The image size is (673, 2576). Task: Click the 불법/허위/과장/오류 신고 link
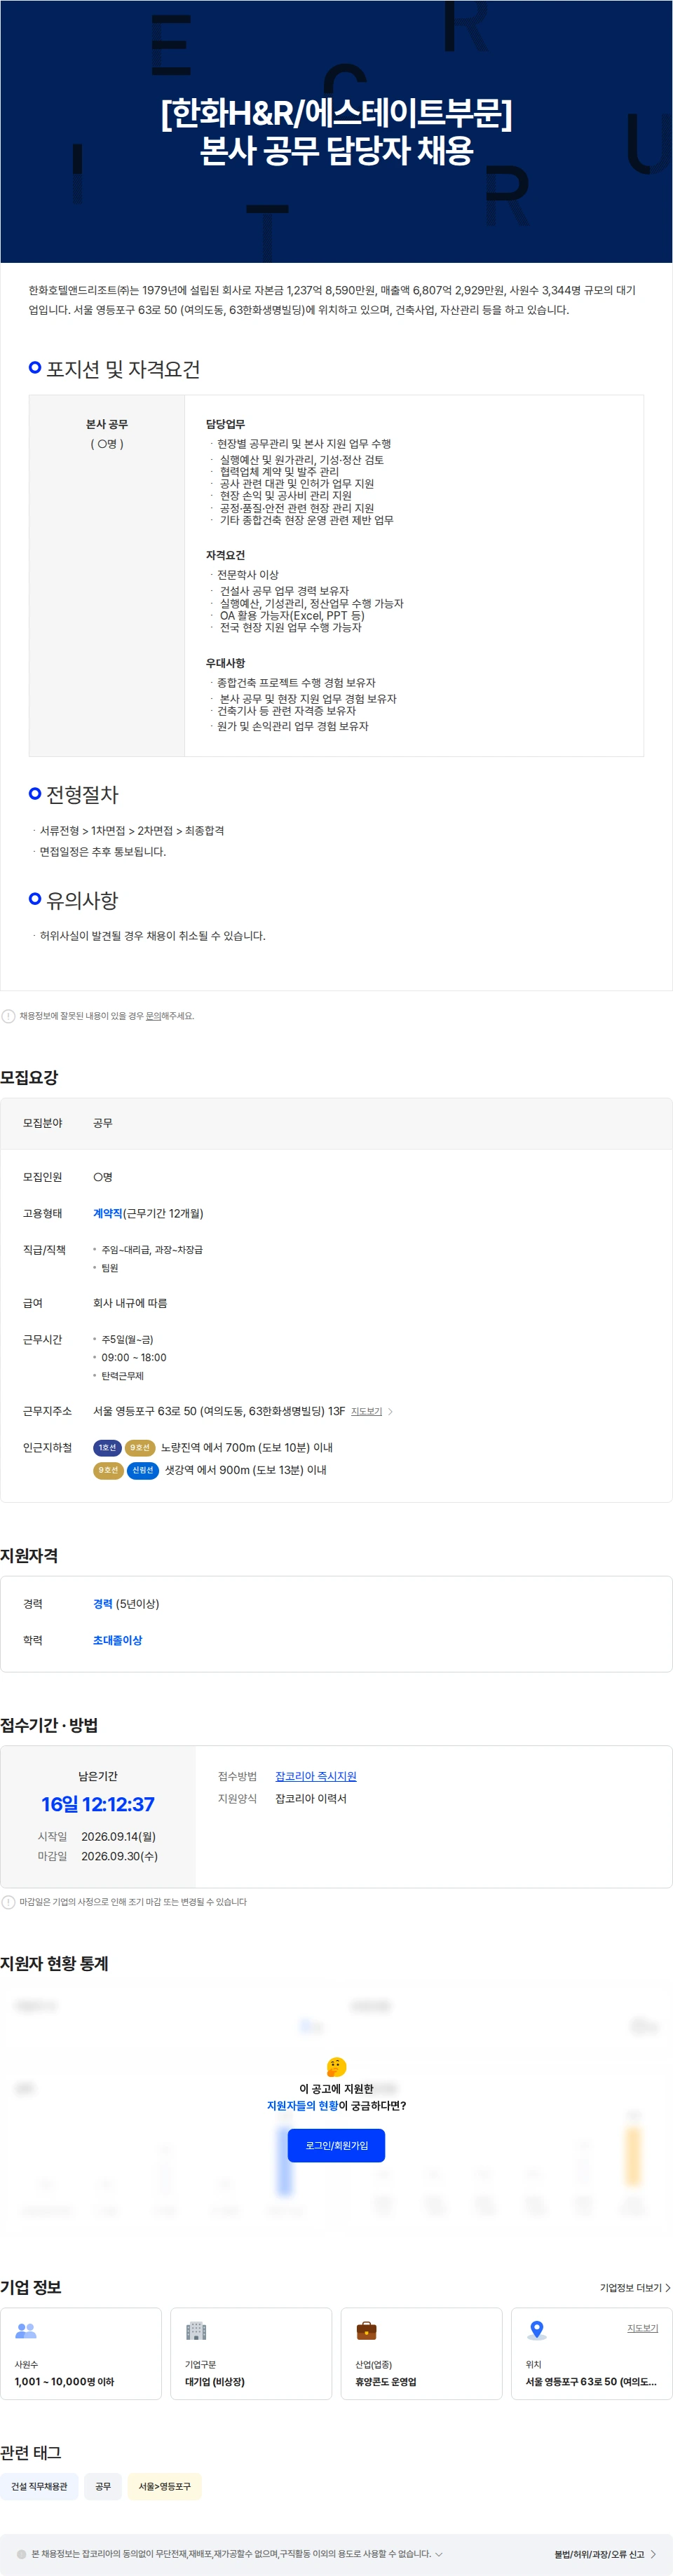tap(599, 2554)
